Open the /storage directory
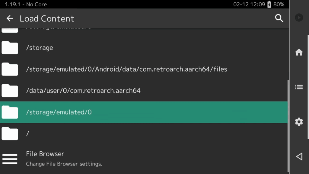This screenshot has height=174, width=309. tap(40, 48)
